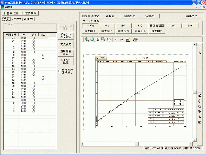The width and height of the screenshot is (206, 155).
Task: Select the line drawing tool
Action: pyautogui.click(x=200, y=47)
